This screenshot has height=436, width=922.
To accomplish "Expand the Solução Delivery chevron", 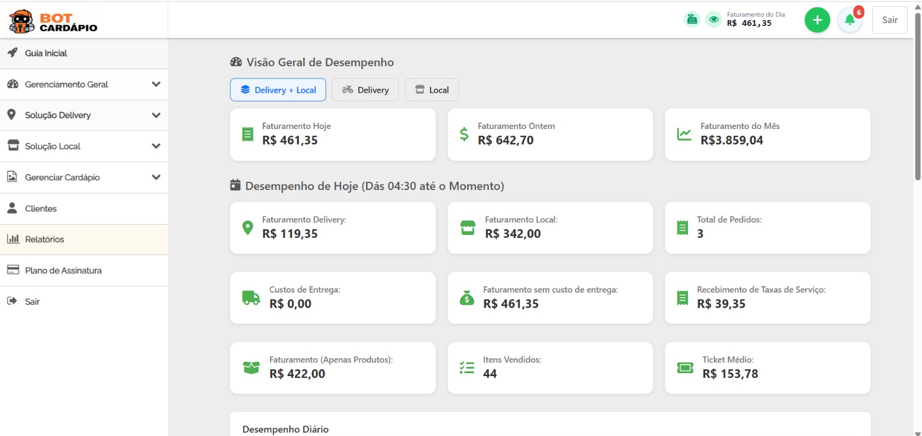I will [x=156, y=115].
